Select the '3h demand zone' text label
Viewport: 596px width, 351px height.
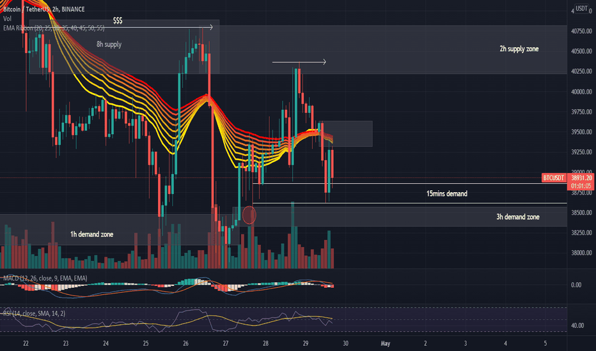click(x=518, y=217)
